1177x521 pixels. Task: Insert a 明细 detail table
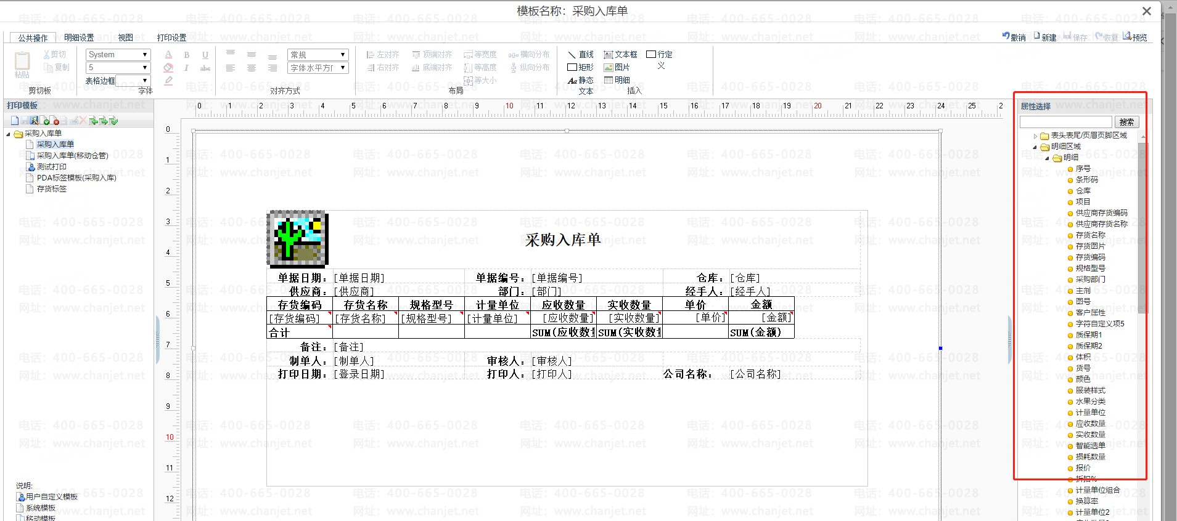617,81
